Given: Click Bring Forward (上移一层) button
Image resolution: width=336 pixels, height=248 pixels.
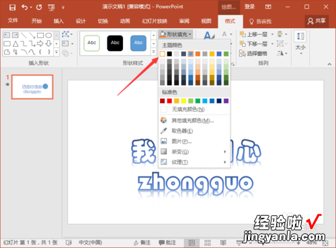Looking at the screenshot, I should pos(254,34).
